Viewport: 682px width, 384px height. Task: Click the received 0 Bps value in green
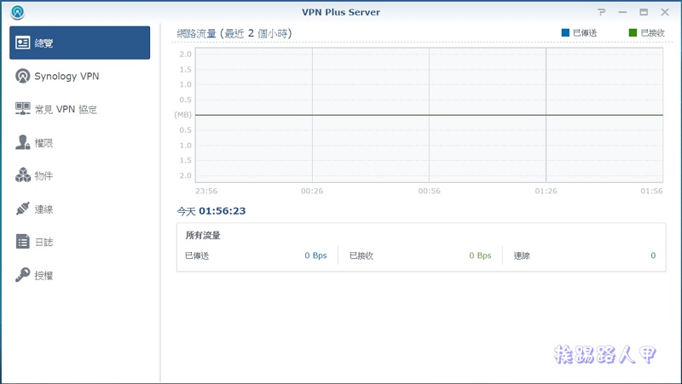pos(480,255)
